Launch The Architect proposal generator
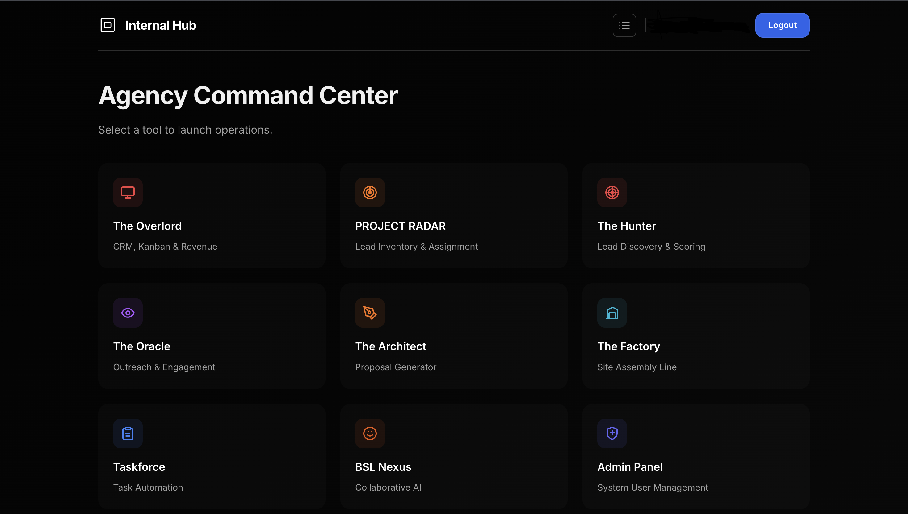This screenshot has height=514, width=908. click(x=453, y=336)
